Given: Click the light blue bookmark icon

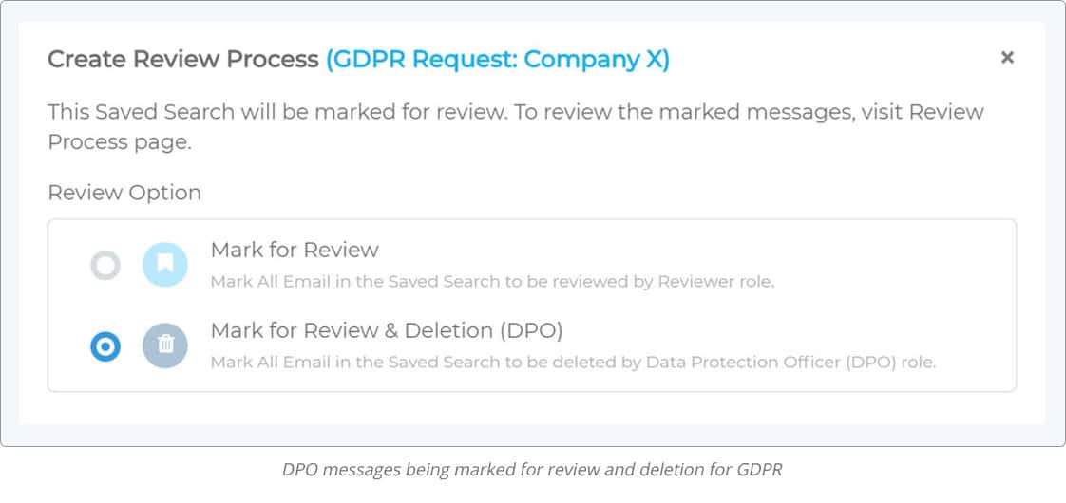Looking at the screenshot, I should [x=165, y=264].
